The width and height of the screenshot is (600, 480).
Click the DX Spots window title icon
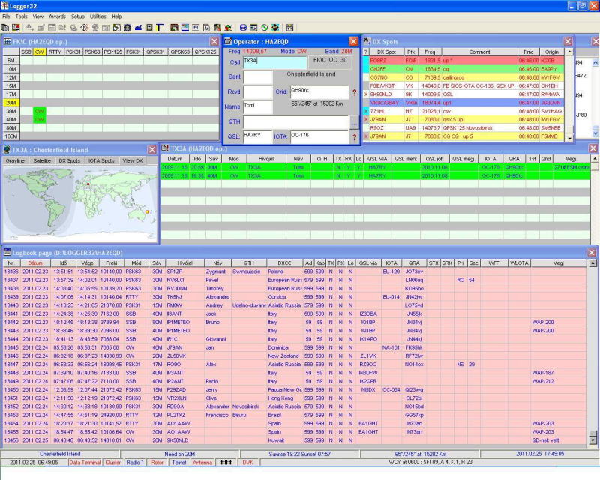[367, 41]
